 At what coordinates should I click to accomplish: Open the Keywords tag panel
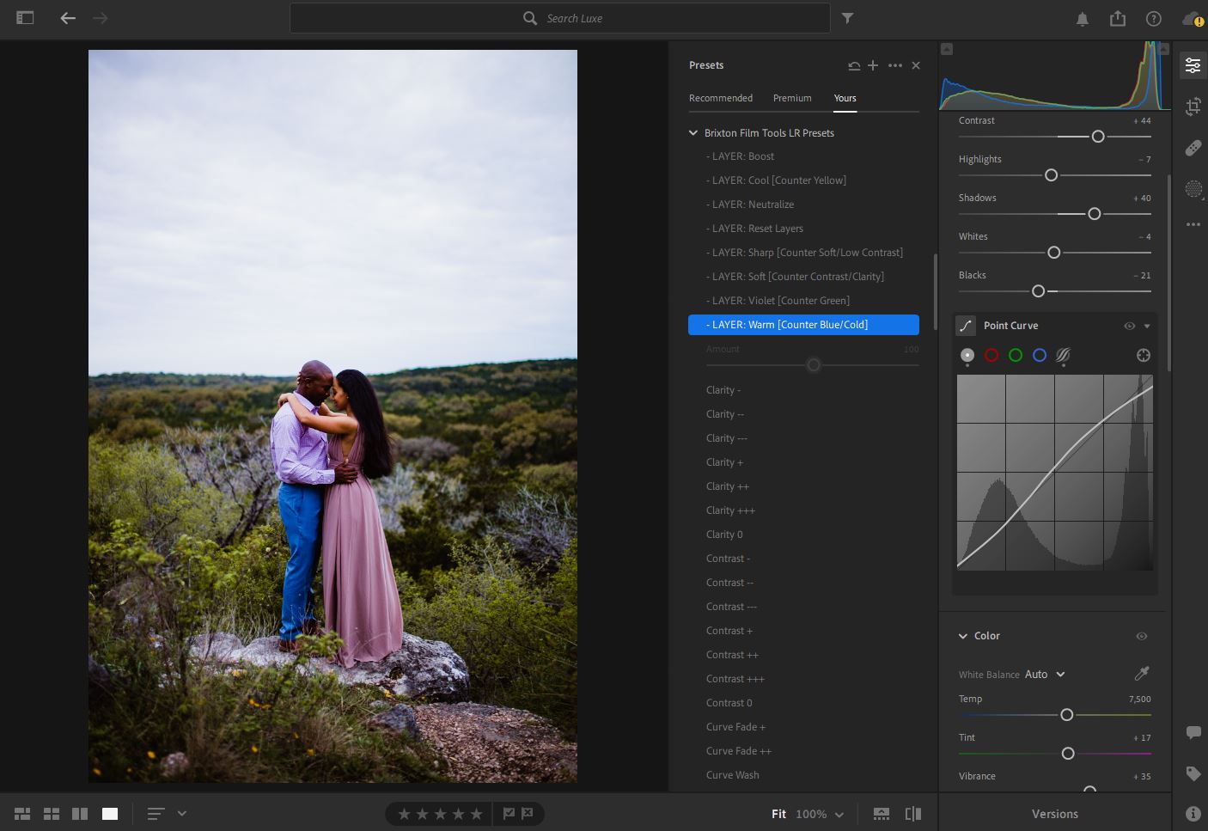1193,773
